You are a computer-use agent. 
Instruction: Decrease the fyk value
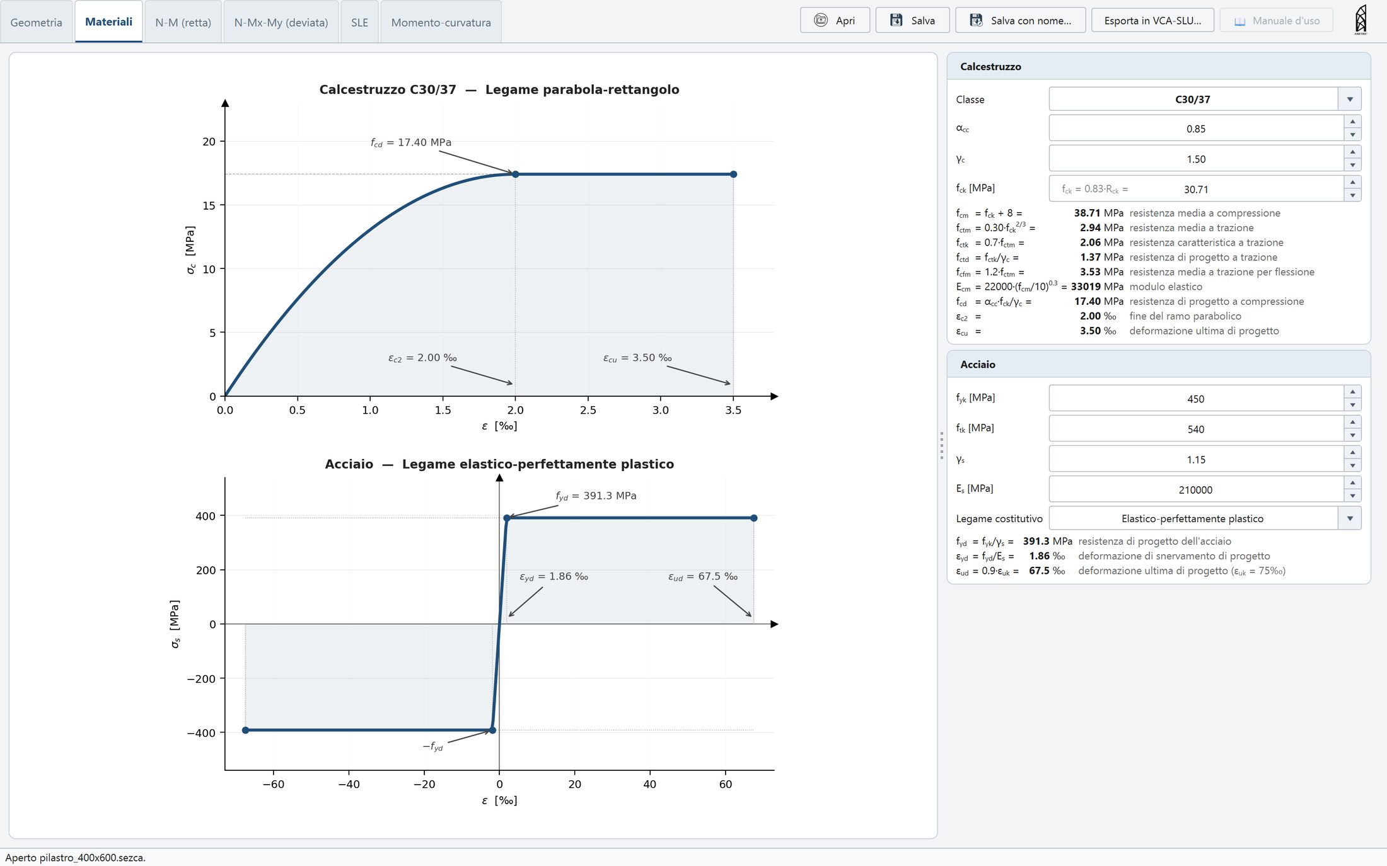1352,405
